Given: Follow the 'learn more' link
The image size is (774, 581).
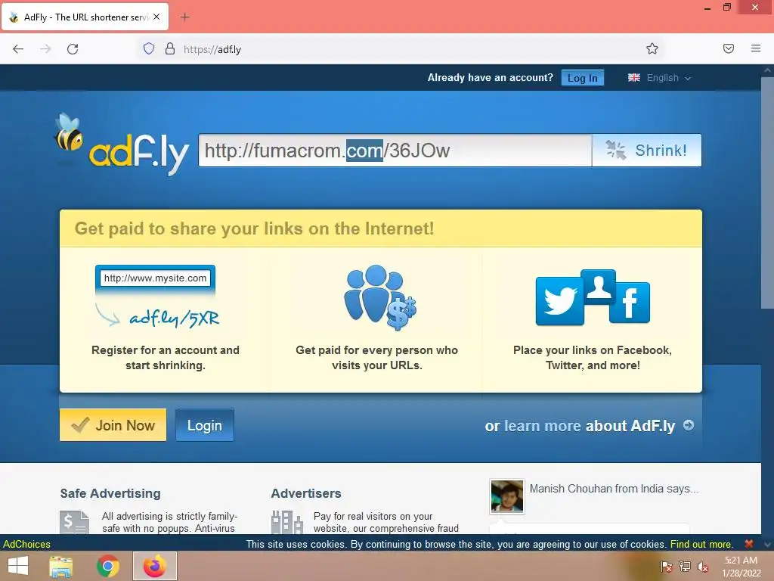Looking at the screenshot, I should pyautogui.click(x=543, y=426).
